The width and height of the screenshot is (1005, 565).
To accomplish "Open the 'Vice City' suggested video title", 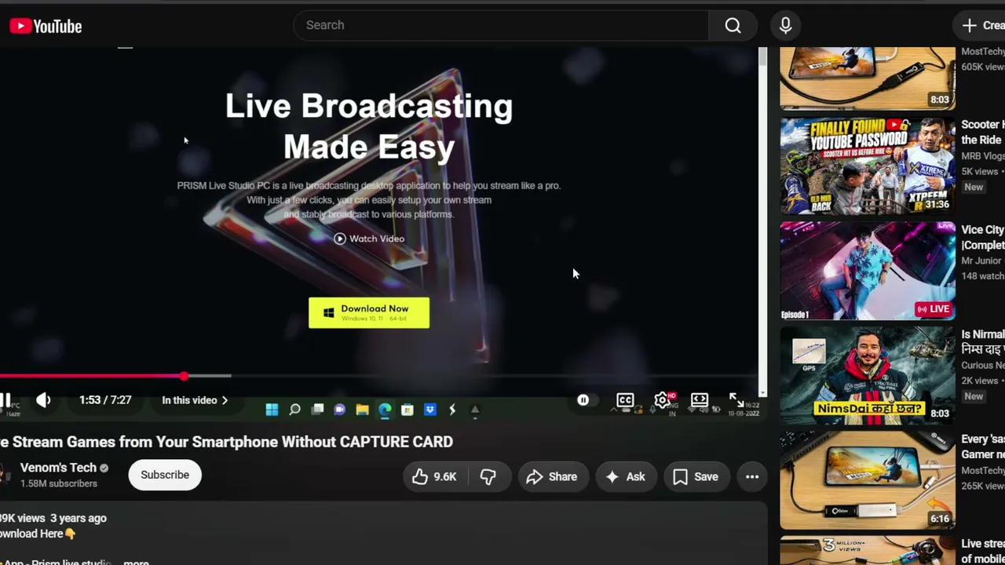I will (983, 237).
